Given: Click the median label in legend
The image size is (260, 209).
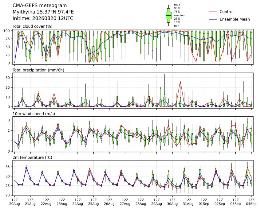Looking at the screenshot, I should click(x=179, y=15).
